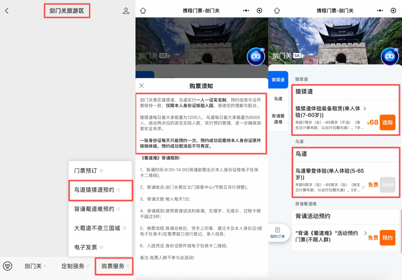Viewport: 402px width, 280px height.
Task: Close the 购票须知 notice sheet
Action: [x=141, y=86]
